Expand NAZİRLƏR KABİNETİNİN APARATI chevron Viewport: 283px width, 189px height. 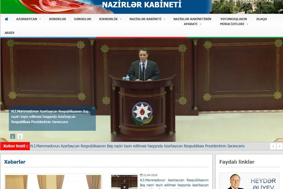[x=200, y=24]
